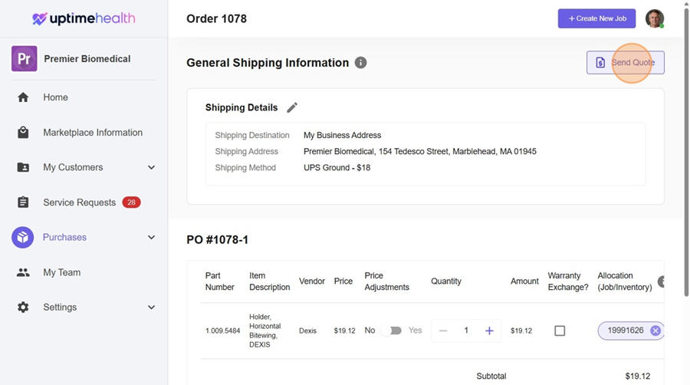Edit Shipping Details with pencil icon

tap(292, 108)
